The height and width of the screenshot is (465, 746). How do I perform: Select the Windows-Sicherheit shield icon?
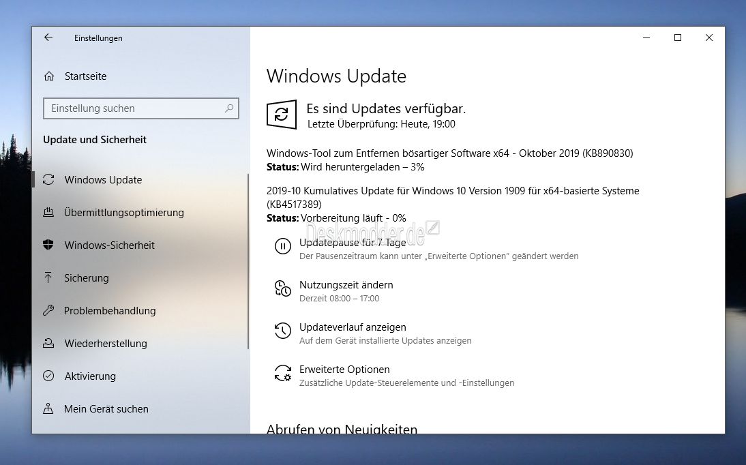pos(48,245)
